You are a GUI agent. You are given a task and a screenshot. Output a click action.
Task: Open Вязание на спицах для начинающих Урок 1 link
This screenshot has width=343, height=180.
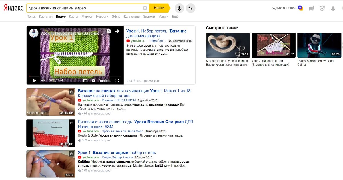click(134, 93)
